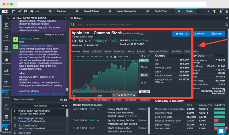Open Details panel options ellipsis
The image size is (229, 135).
click(x=223, y=18)
